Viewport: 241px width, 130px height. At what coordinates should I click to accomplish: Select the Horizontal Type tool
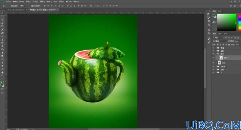[x=2, y=63]
